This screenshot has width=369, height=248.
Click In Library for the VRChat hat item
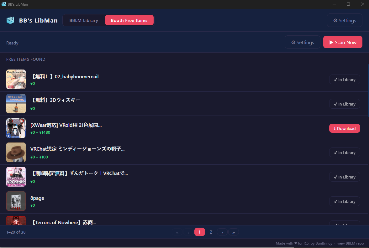point(345,152)
